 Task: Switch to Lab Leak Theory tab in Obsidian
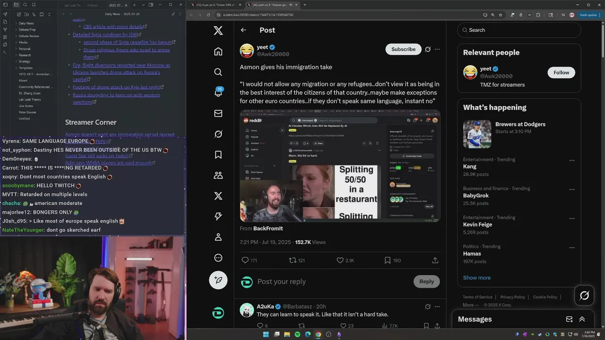[73, 5]
